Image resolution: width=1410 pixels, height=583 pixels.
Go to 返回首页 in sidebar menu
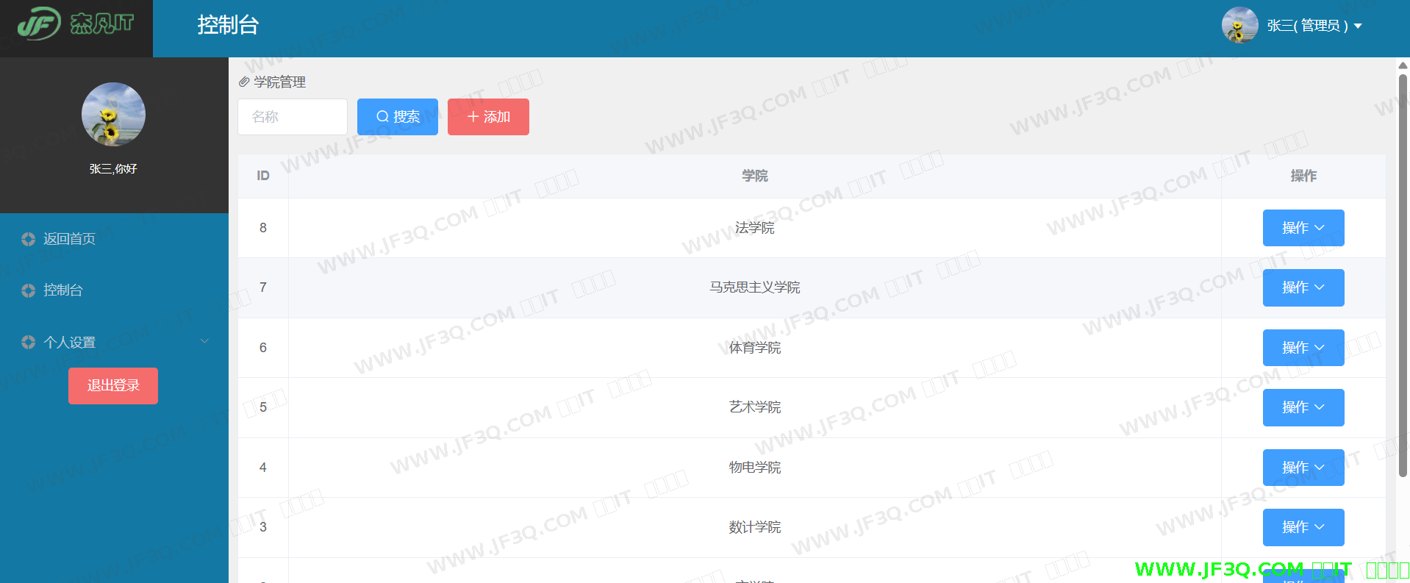69,239
